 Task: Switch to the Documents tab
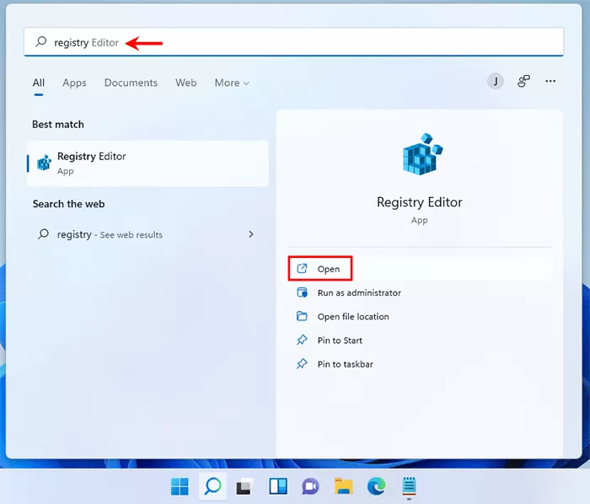[x=131, y=83]
